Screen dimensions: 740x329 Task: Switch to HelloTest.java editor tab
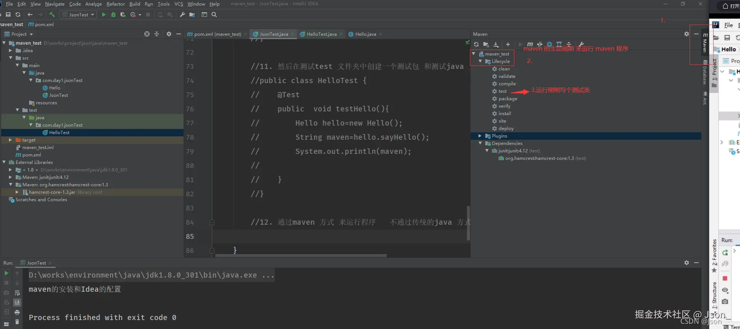tap(322, 34)
